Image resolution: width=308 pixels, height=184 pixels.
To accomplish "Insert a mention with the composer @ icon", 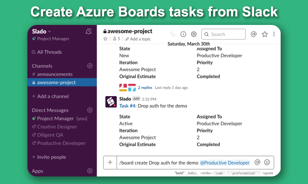I will pyautogui.click(x=257, y=162).
